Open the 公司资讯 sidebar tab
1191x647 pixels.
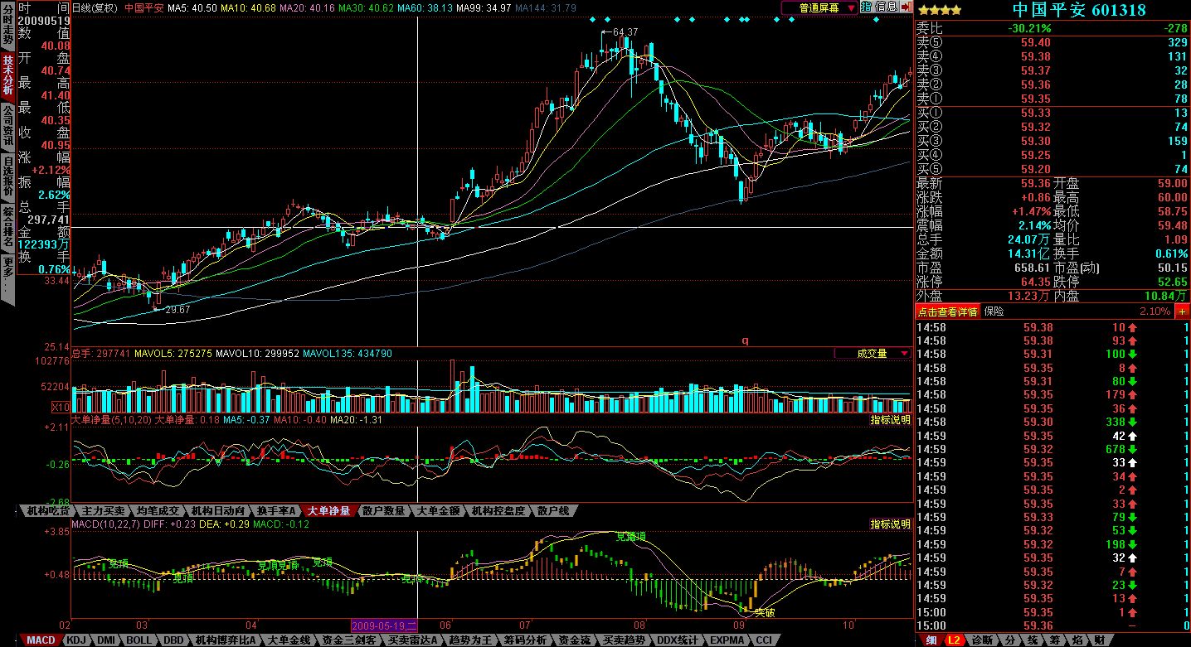pos(7,126)
